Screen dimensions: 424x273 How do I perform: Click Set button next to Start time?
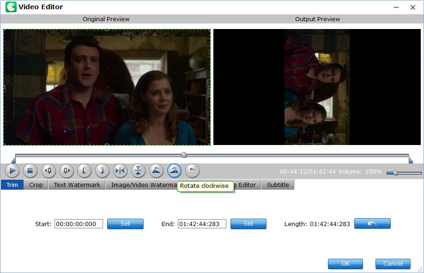[x=126, y=224]
